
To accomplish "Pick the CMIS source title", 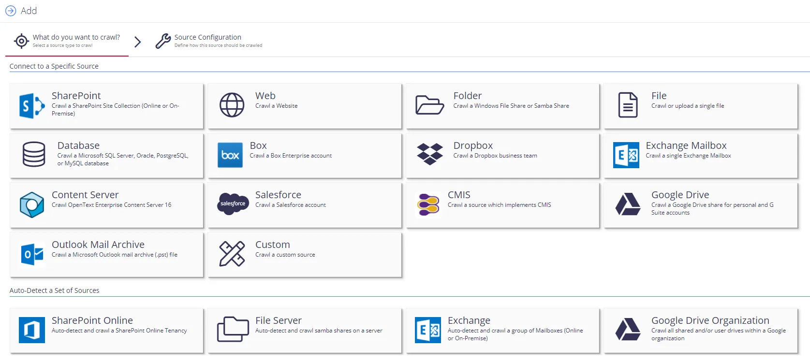I will pyautogui.click(x=459, y=195).
